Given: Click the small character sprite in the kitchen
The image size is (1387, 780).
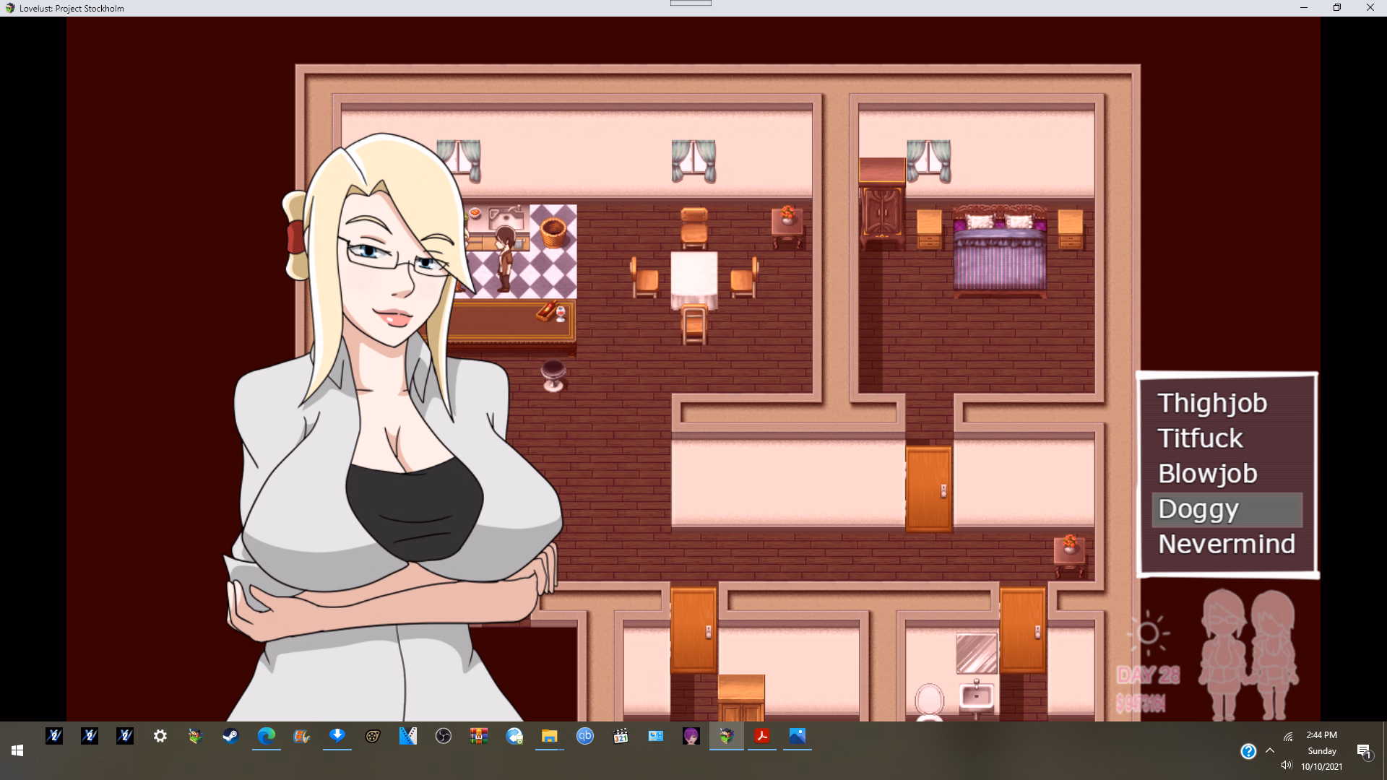Looking at the screenshot, I should (x=504, y=259).
